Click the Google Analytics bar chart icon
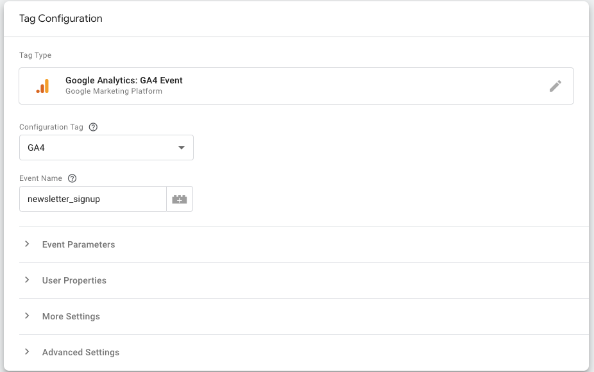 click(x=43, y=86)
